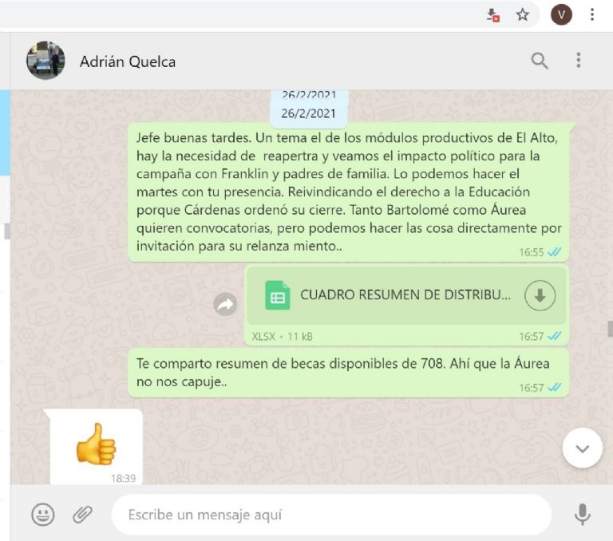Click the thumbs up emoji message

click(96, 446)
